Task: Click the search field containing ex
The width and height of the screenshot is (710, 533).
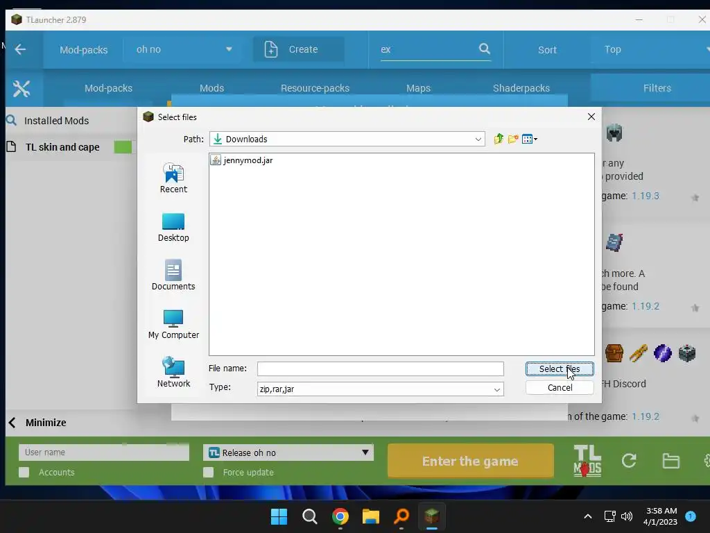Action: pos(428,49)
